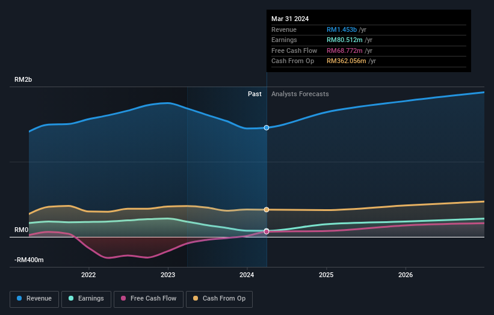Click the 2023 x-axis label

(x=168, y=275)
